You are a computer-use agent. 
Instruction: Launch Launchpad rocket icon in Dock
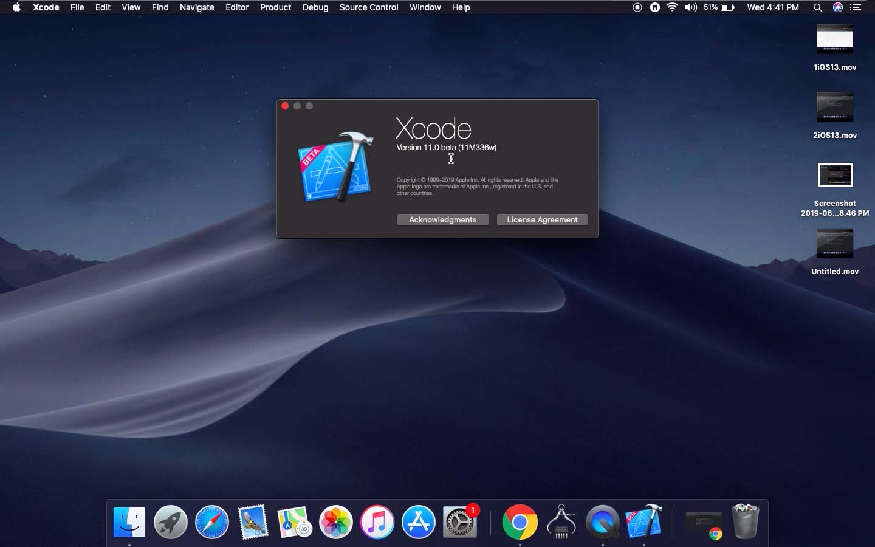(171, 522)
